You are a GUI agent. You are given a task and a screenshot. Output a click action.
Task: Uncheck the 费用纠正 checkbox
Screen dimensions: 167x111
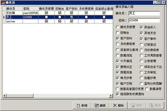117,67
